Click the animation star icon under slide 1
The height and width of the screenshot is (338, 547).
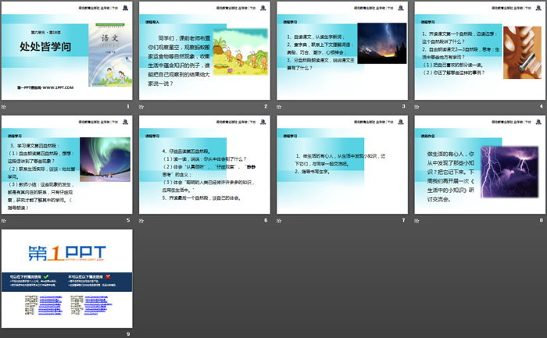pos(4,107)
